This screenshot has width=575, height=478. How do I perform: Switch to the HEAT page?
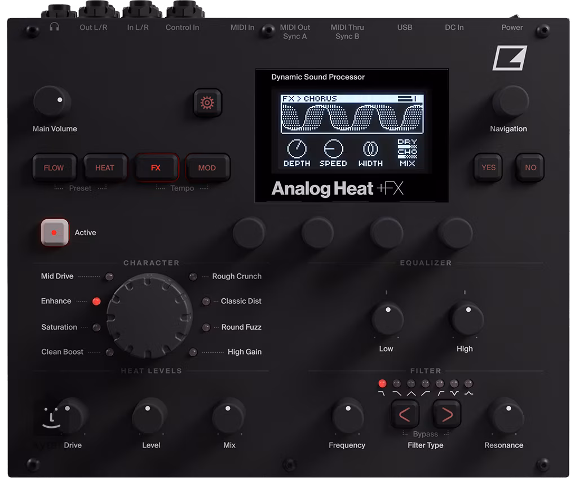[x=105, y=168]
